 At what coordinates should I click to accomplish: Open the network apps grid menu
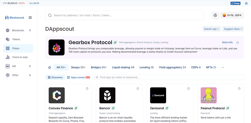[30, 17]
